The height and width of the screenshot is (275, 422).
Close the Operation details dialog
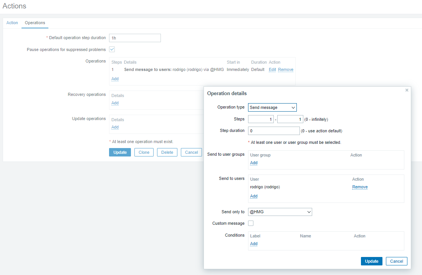click(407, 90)
